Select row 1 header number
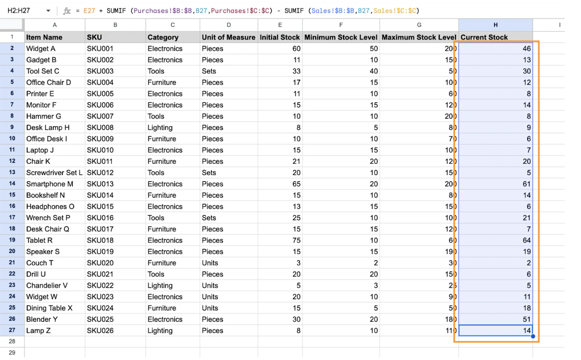This screenshot has height=360, width=581. click(x=12, y=37)
